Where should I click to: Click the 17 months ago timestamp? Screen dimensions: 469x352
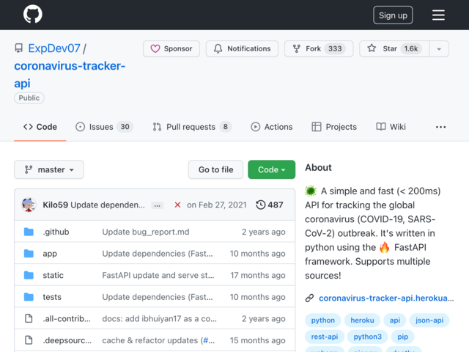point(258,275)
